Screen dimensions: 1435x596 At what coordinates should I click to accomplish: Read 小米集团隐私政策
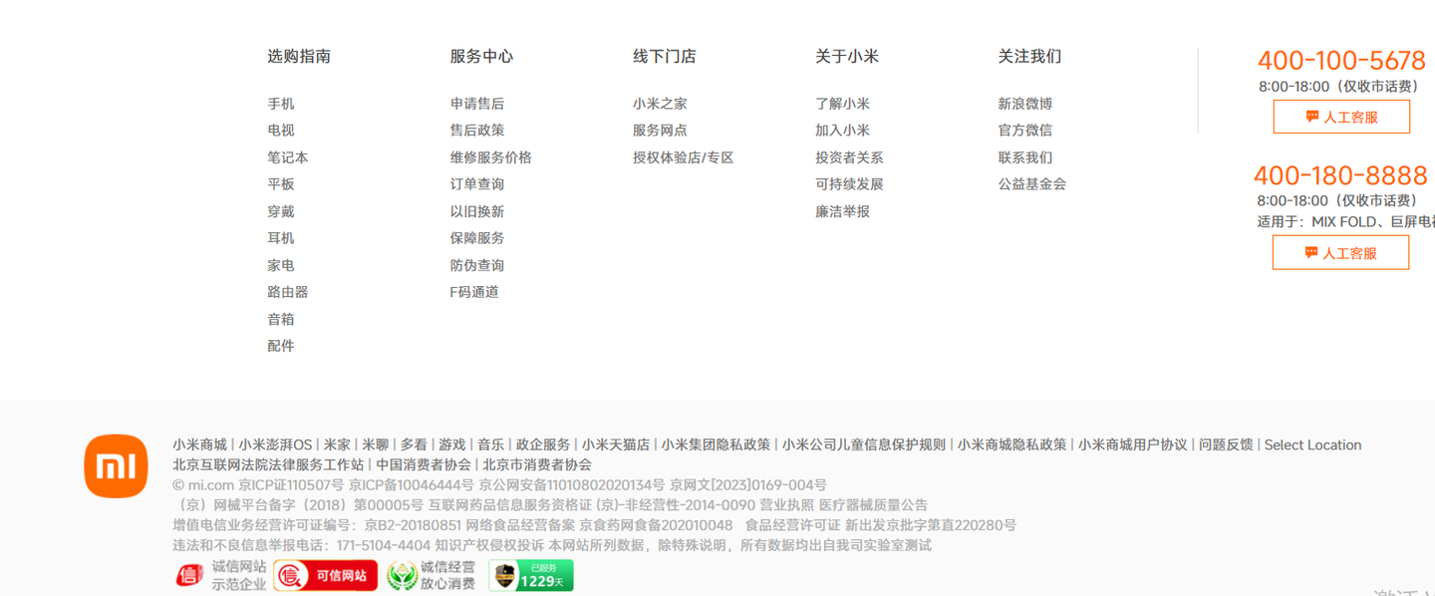click(x=716, y=445)
